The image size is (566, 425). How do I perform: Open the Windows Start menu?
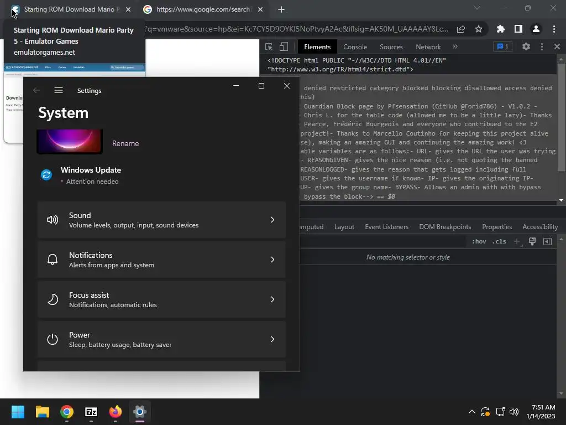click(18, 412)
